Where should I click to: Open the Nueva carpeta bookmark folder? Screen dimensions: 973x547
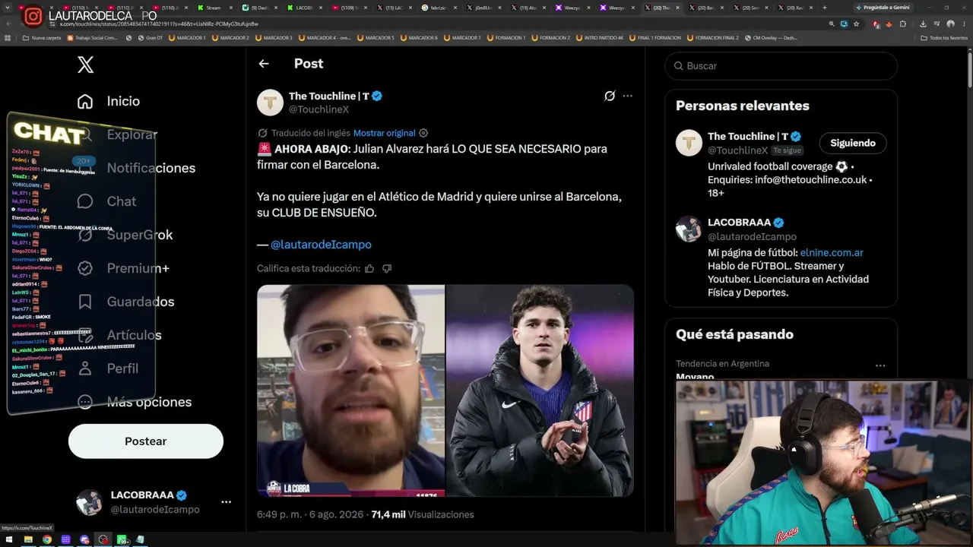tap(42, 37)
